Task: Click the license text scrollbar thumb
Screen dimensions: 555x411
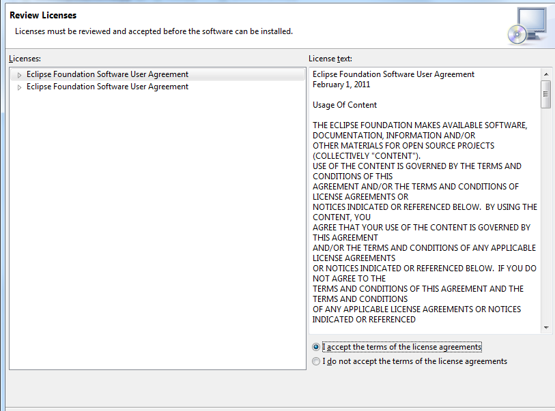Action: pyautogui.click(x=545, y=94)
